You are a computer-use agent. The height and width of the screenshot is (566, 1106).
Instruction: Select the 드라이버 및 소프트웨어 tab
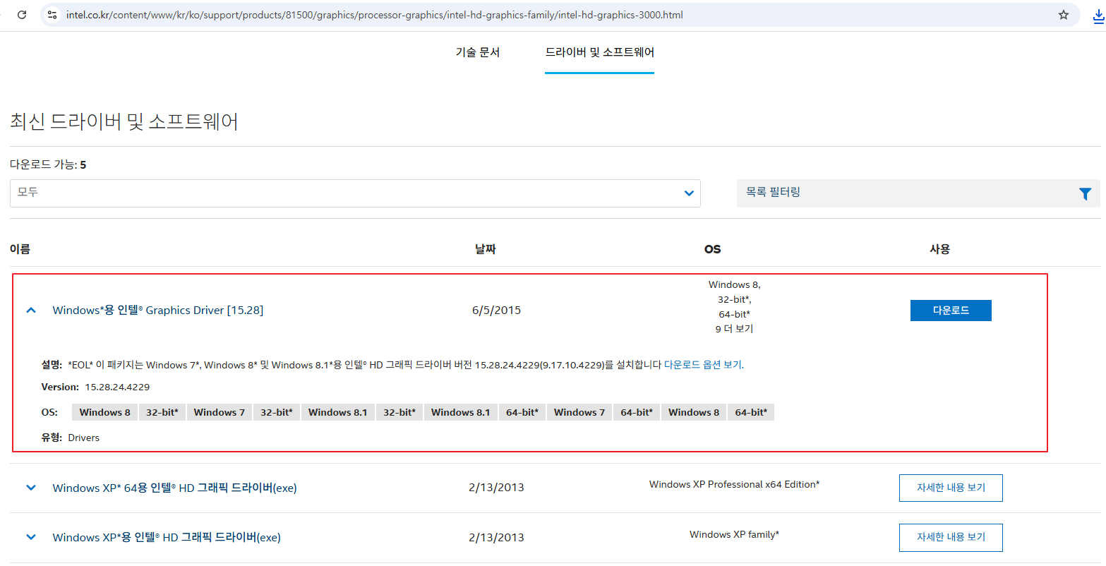click(599, 52)
